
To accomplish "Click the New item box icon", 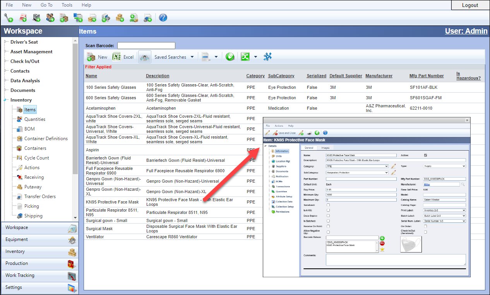I will tap(91, 57).
